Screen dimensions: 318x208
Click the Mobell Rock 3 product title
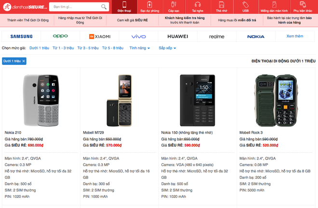(x=251, y=133)
